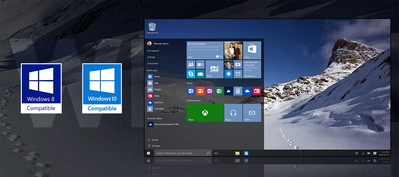Open Action Center notifications icon

pyautogui.click(x=375, y=153)
